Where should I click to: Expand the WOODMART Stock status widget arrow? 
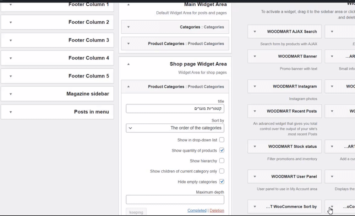pyautogui.click(x=255, y=147)
